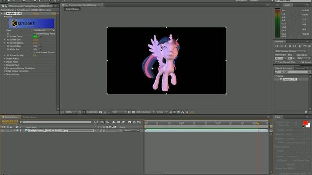Click the red foreground color swatch
The image size is (312, 175).
pyautogui.click(x=305, y=123)
